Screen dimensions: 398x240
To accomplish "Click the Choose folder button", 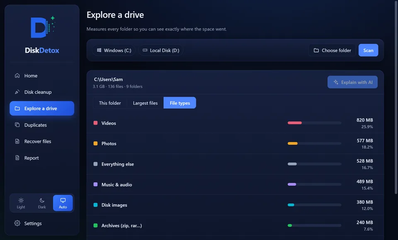I will (x=332, y=50).
